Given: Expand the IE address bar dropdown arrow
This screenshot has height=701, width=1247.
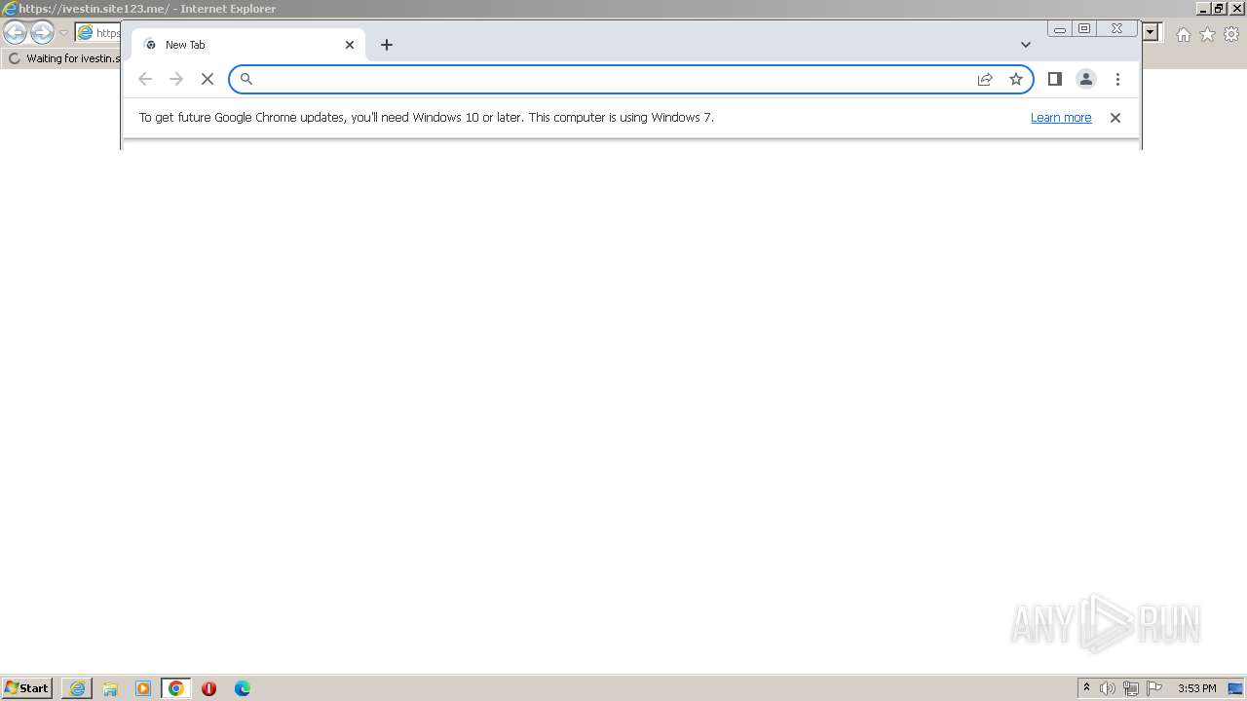Looking at the screenshot, I should [1151, 32].
